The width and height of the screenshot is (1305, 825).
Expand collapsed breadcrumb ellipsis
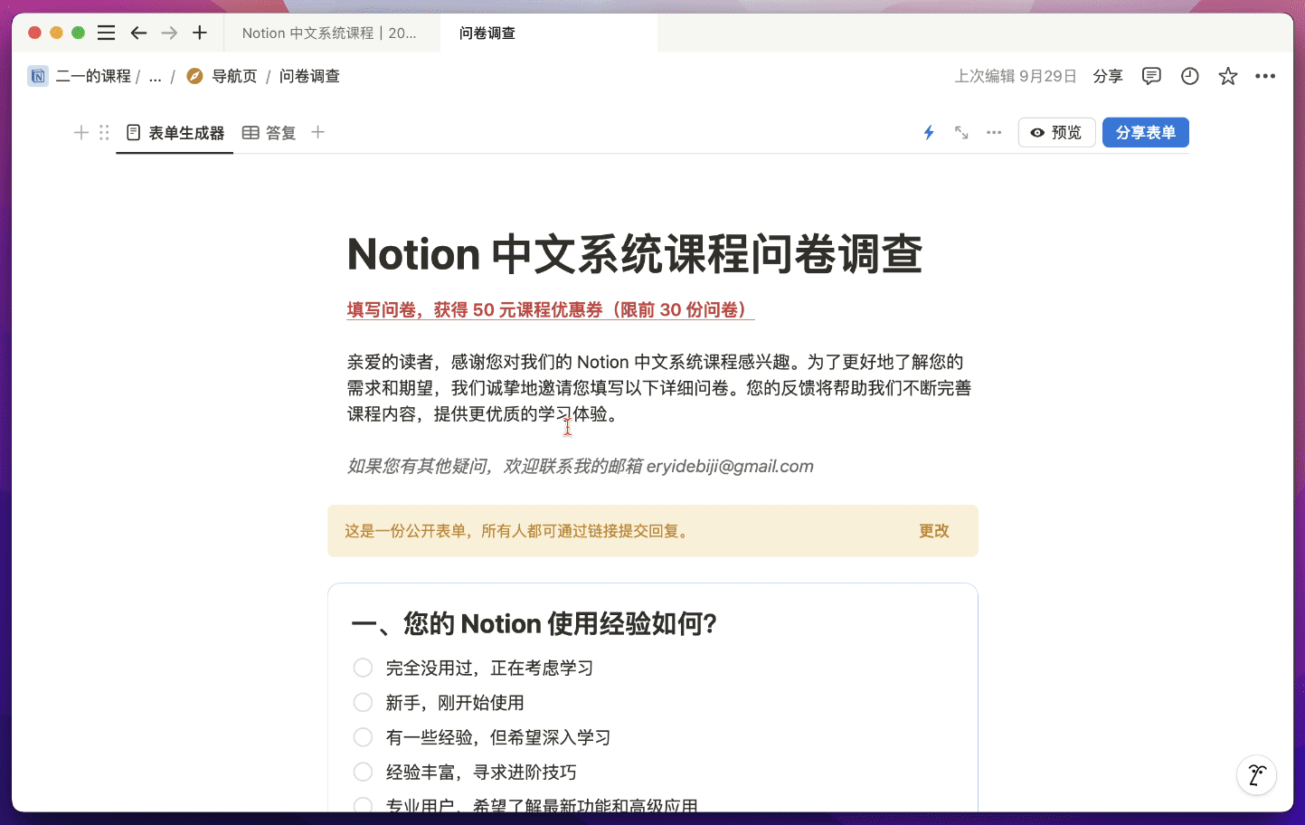[x=156, y=77]
